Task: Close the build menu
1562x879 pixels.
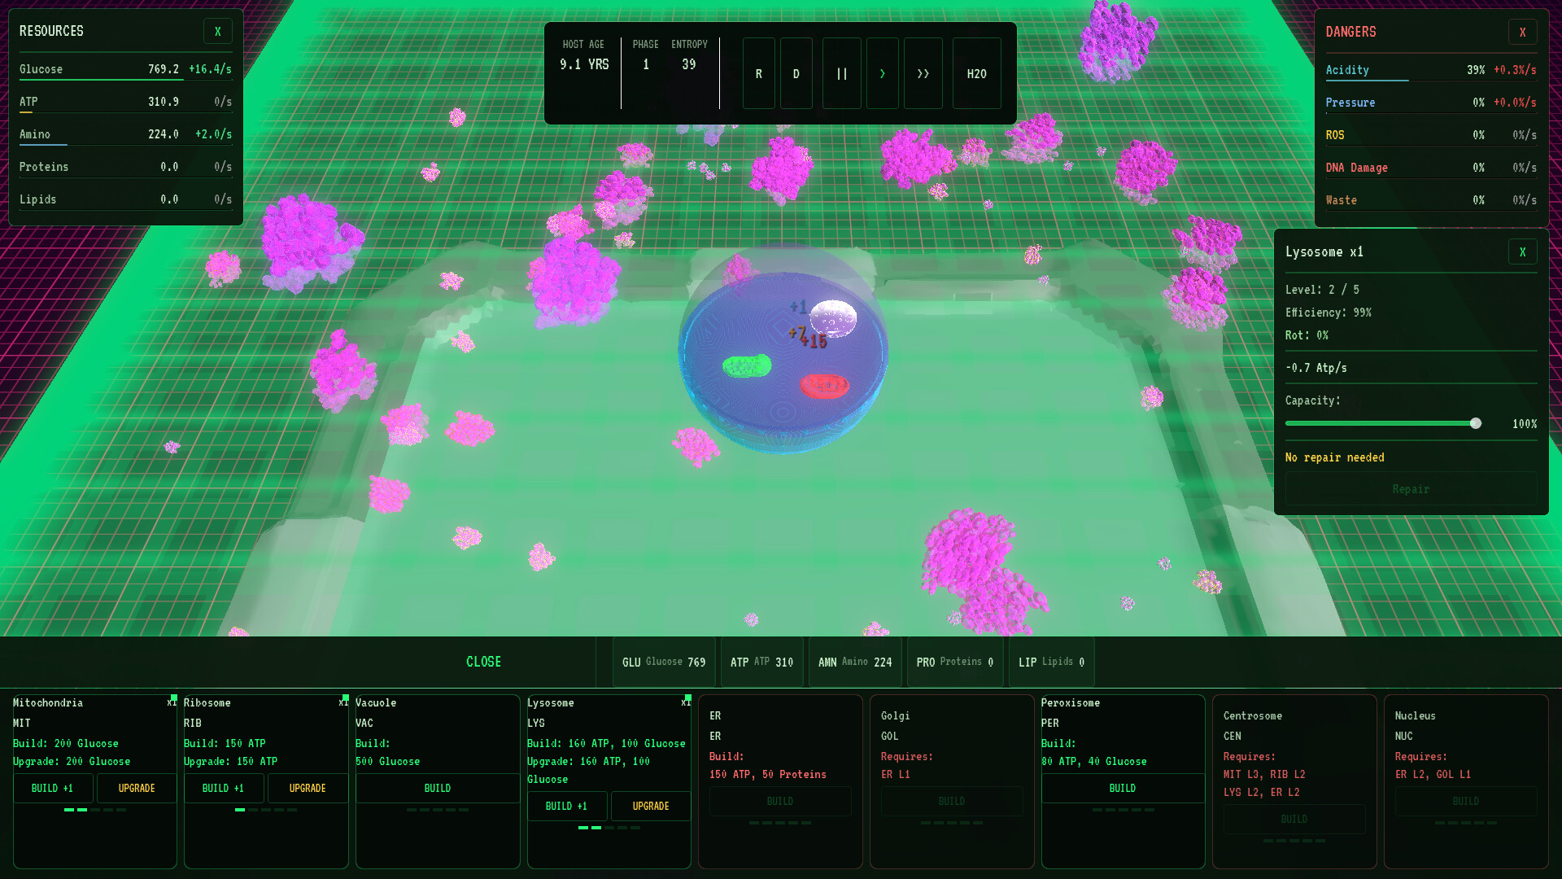Action: [x=483, y=662]
